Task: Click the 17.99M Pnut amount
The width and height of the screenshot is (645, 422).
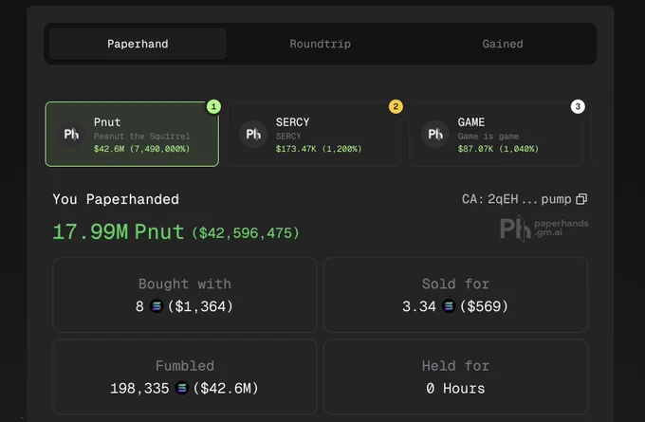Action: point(119,232)
